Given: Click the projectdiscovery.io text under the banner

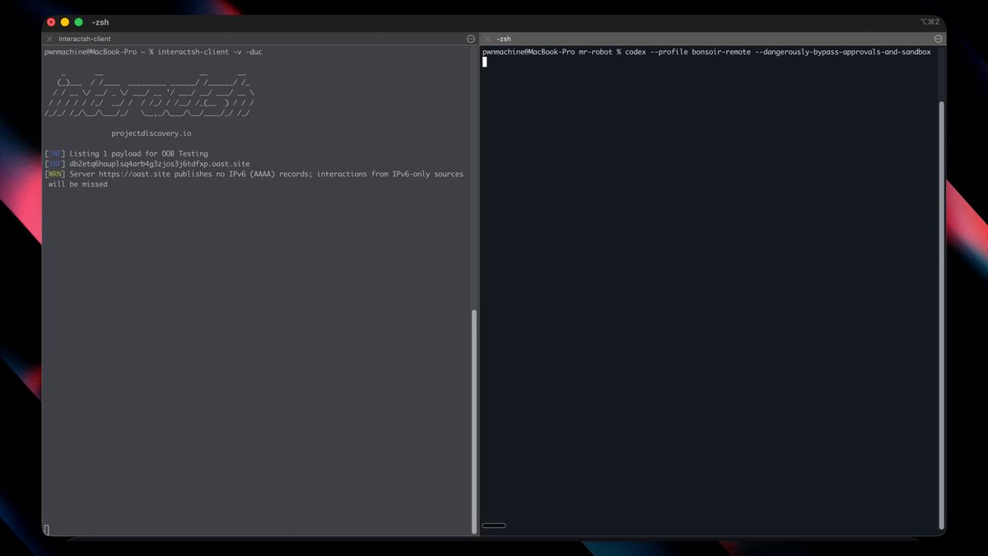Looking at the screenshot, I should click(x=151, y=133).
